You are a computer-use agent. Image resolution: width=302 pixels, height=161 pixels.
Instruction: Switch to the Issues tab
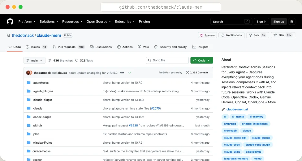pos(36,47)
